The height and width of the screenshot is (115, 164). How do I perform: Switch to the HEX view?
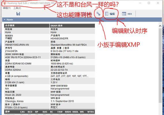pos(127,14)
